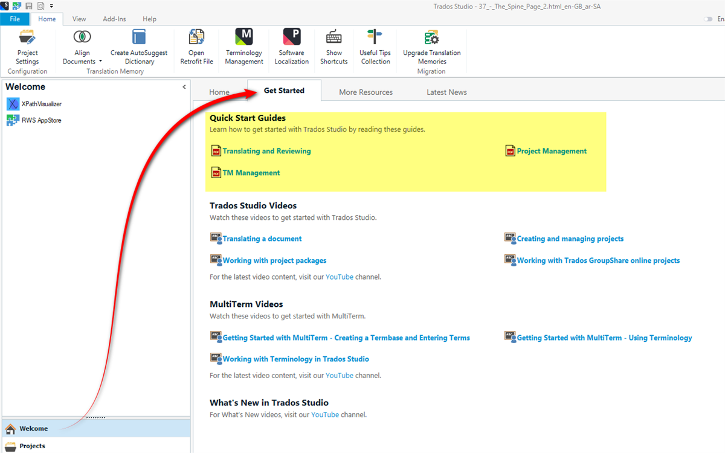Click PDF icon beside Project Management
Image resolution: width=725 pixels, height=453 pixels.
[511, 151]
